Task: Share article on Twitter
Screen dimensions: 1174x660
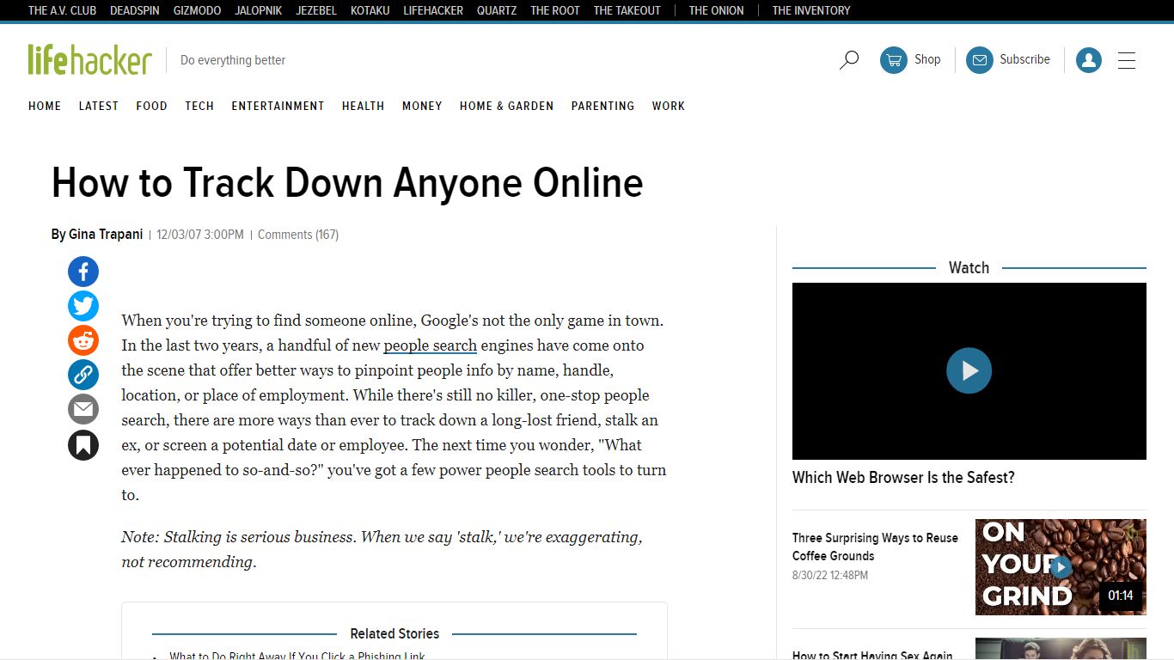Action: (x=83, y=306)
